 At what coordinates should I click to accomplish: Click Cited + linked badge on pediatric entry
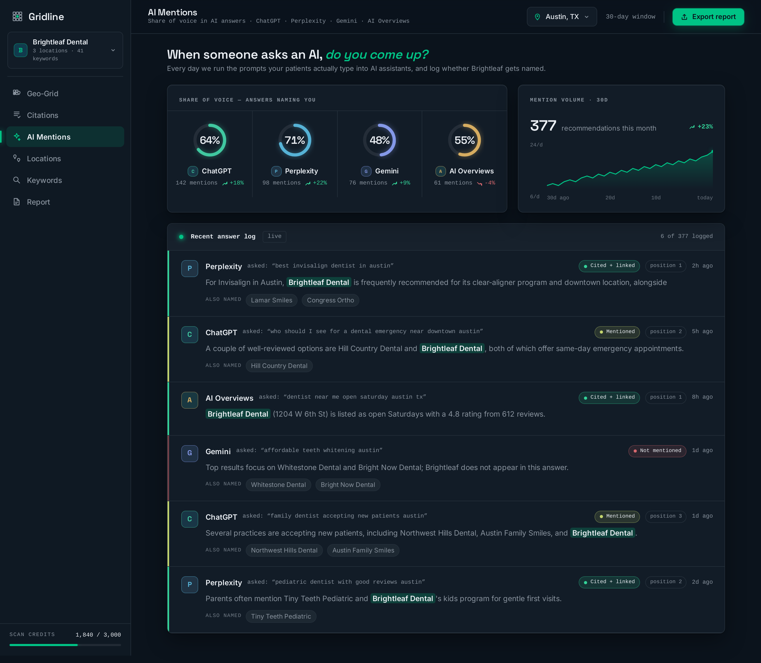click(609, 582)
